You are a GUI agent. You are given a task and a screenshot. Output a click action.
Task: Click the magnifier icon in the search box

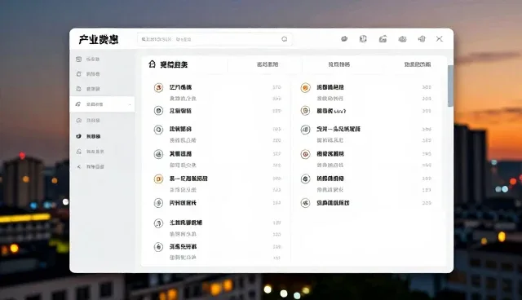[x=285, y=39]
